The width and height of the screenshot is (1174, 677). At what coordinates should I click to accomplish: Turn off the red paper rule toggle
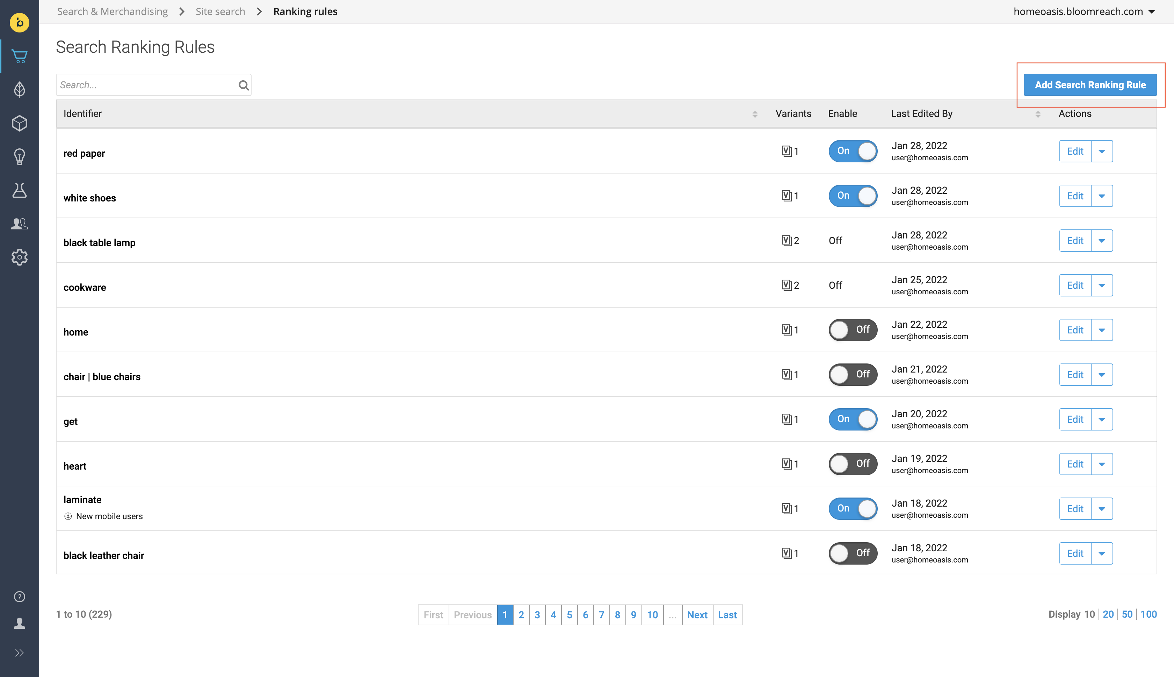coord(853,151)
